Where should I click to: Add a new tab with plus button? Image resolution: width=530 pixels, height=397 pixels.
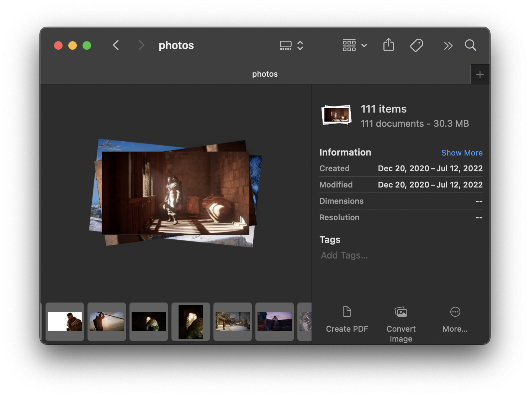coord(480,75)
